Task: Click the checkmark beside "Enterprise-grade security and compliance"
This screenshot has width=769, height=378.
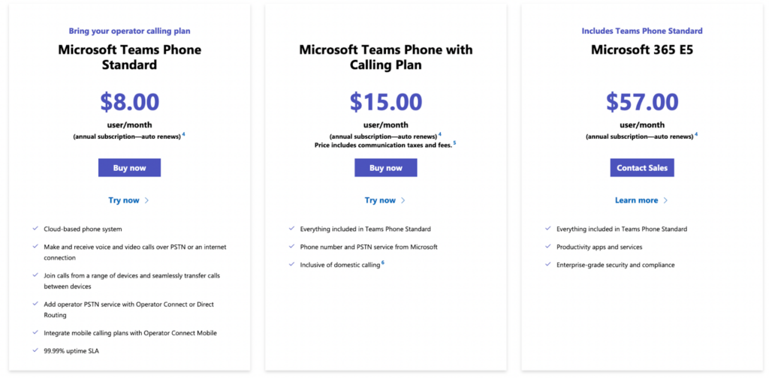Action: 548,265
